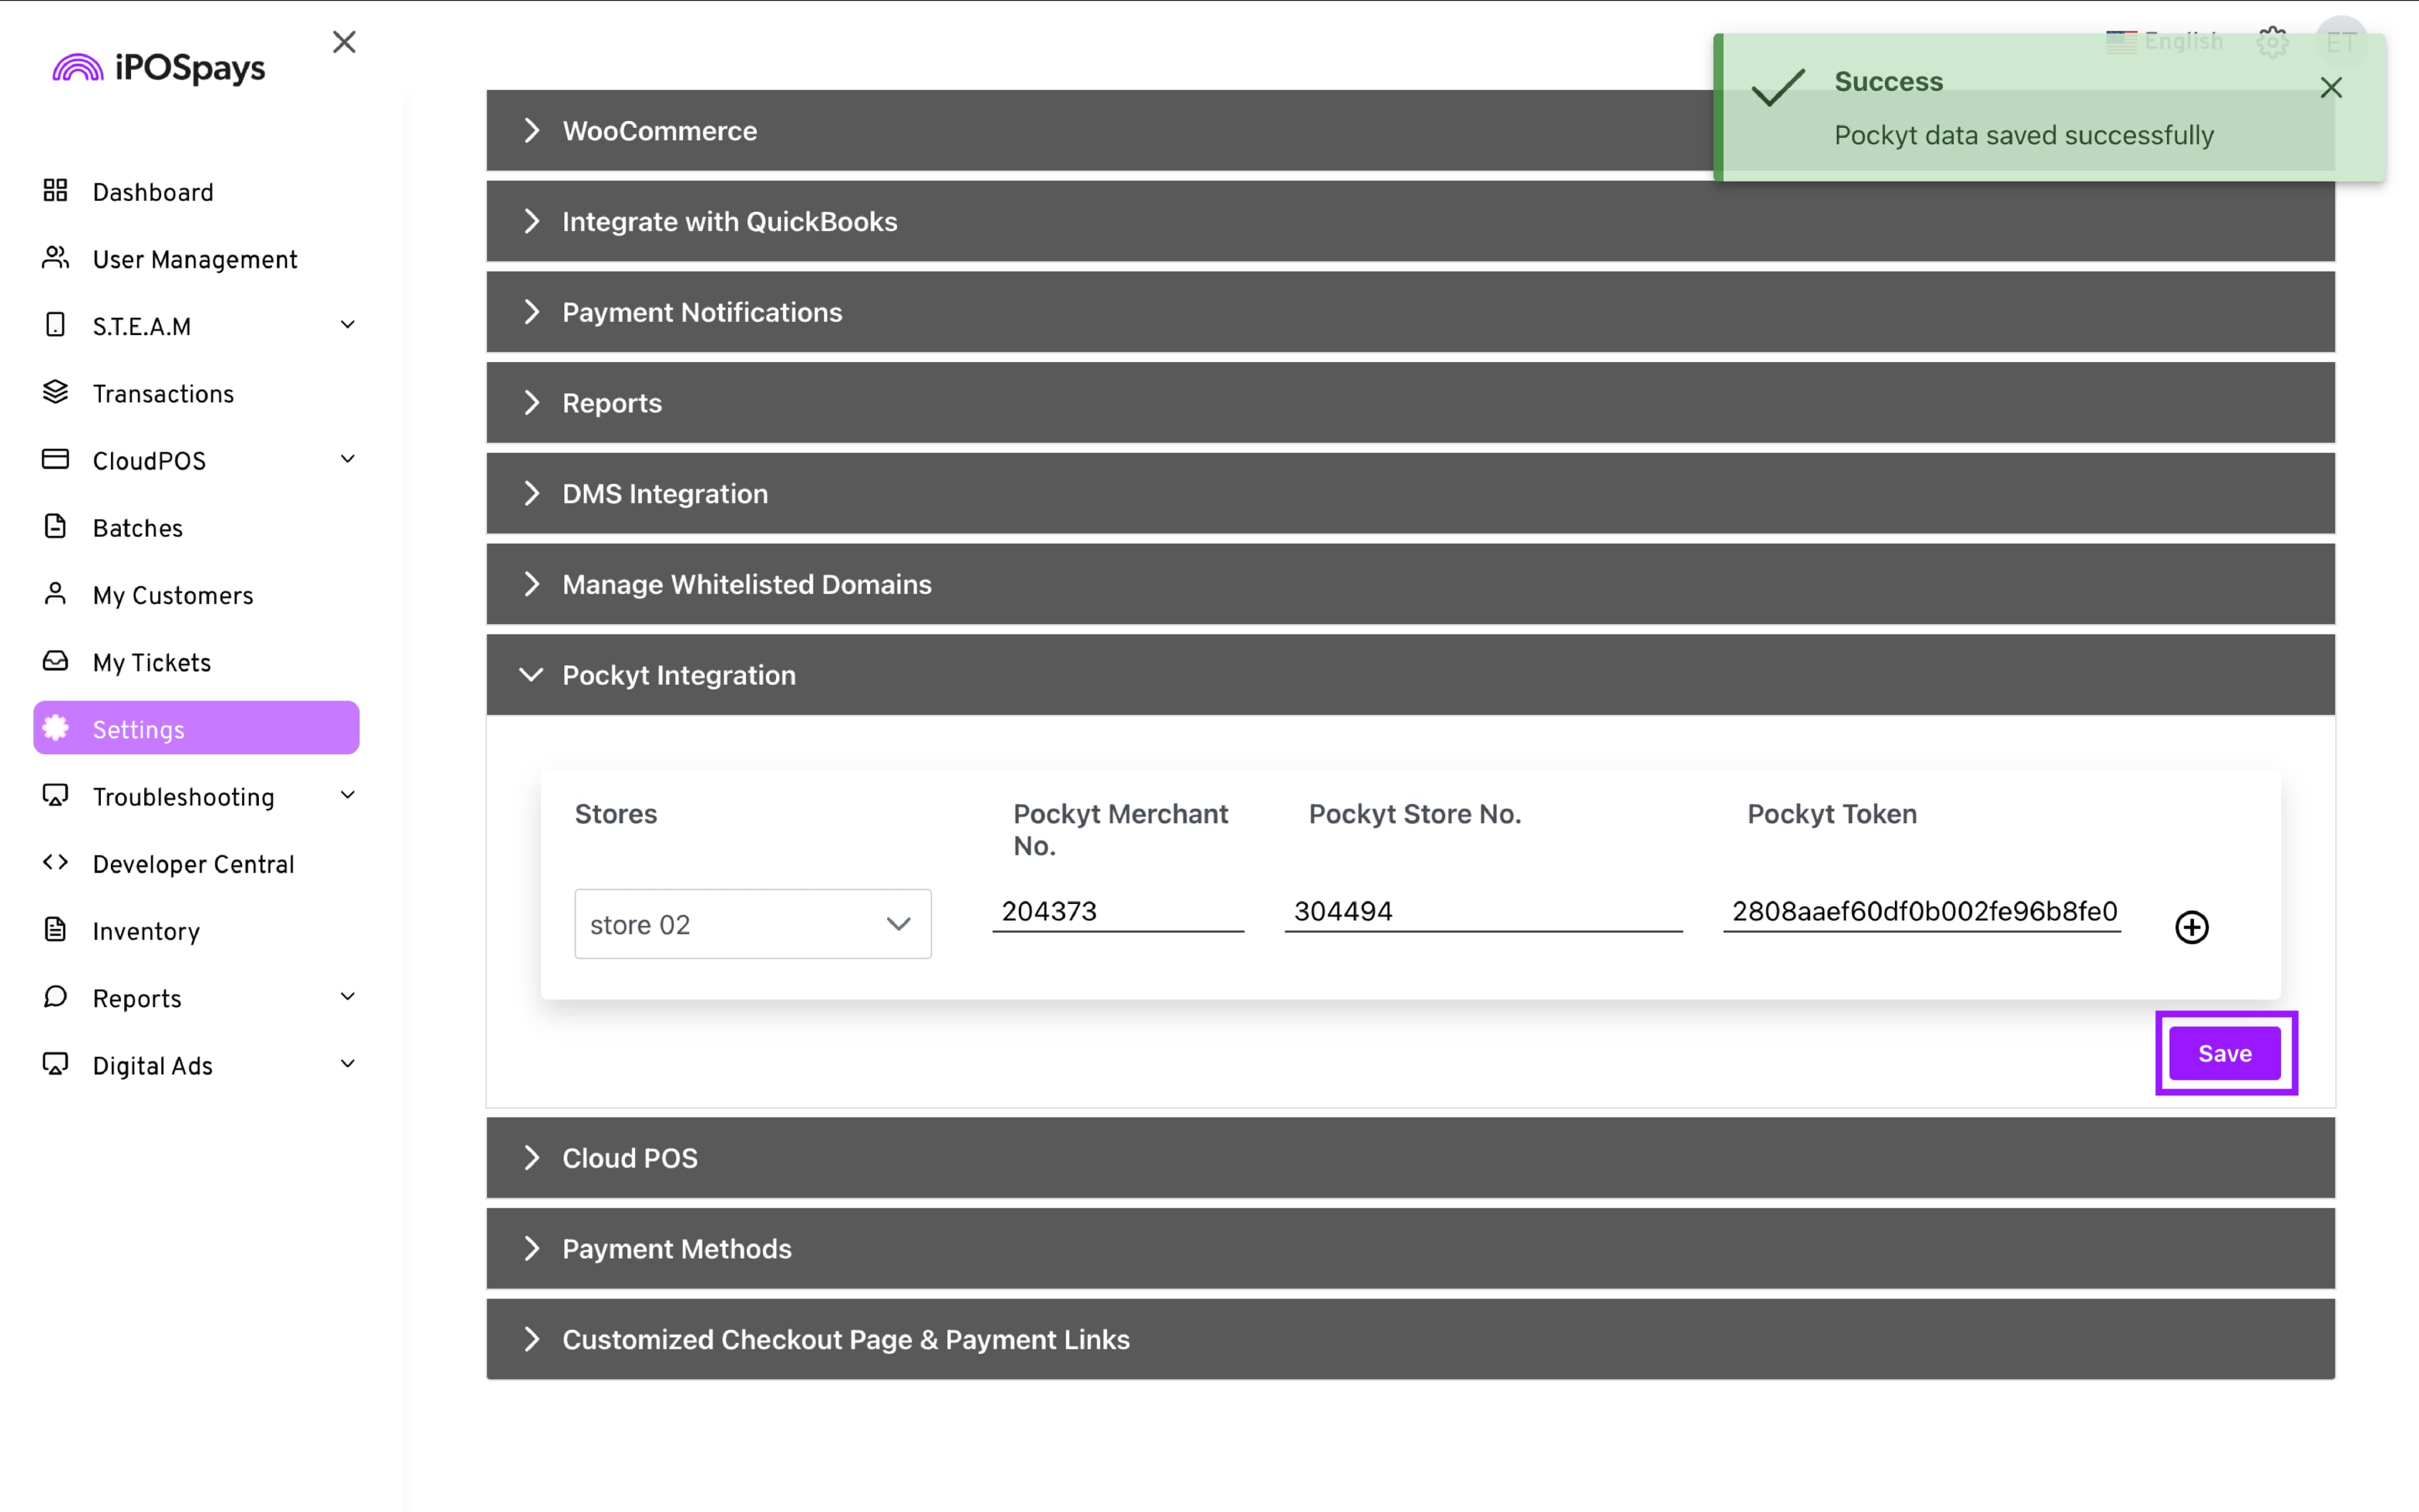Click the Inventory document icon
The image size is (2419, 1512).
pyautogui.click(x=56, y=930)
